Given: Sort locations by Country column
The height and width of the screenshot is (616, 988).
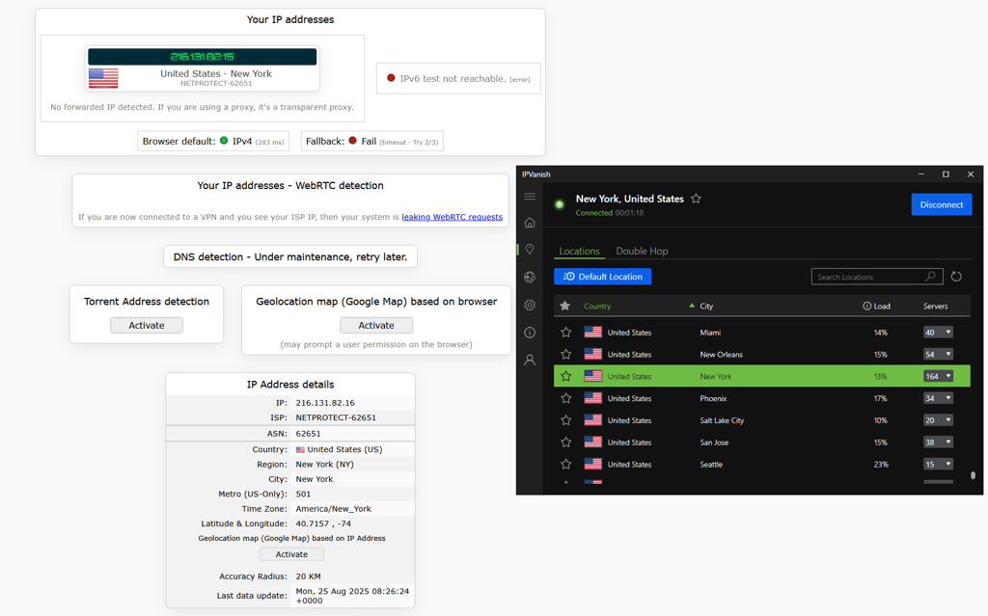Looking at the screenshot, I should 597,307.
